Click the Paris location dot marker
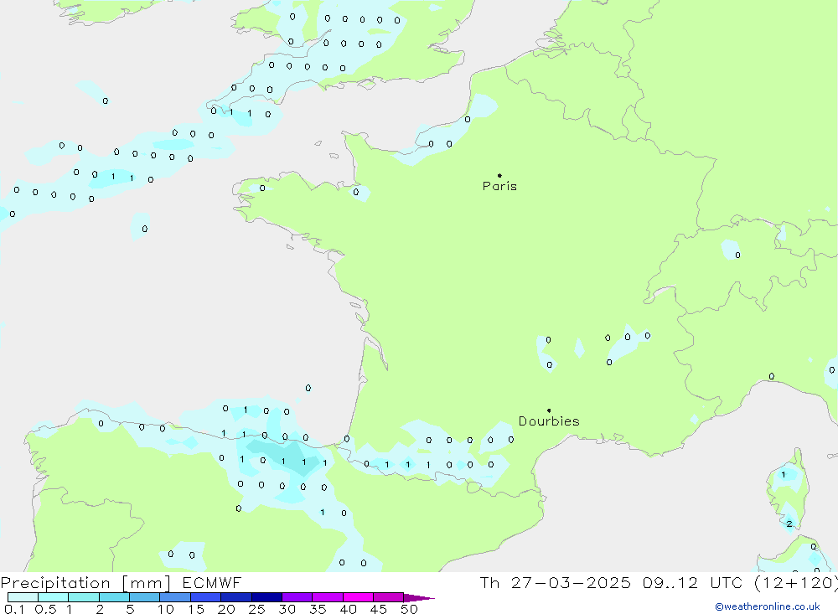Viewport: 838px width, 614px height. pos(499,175)
